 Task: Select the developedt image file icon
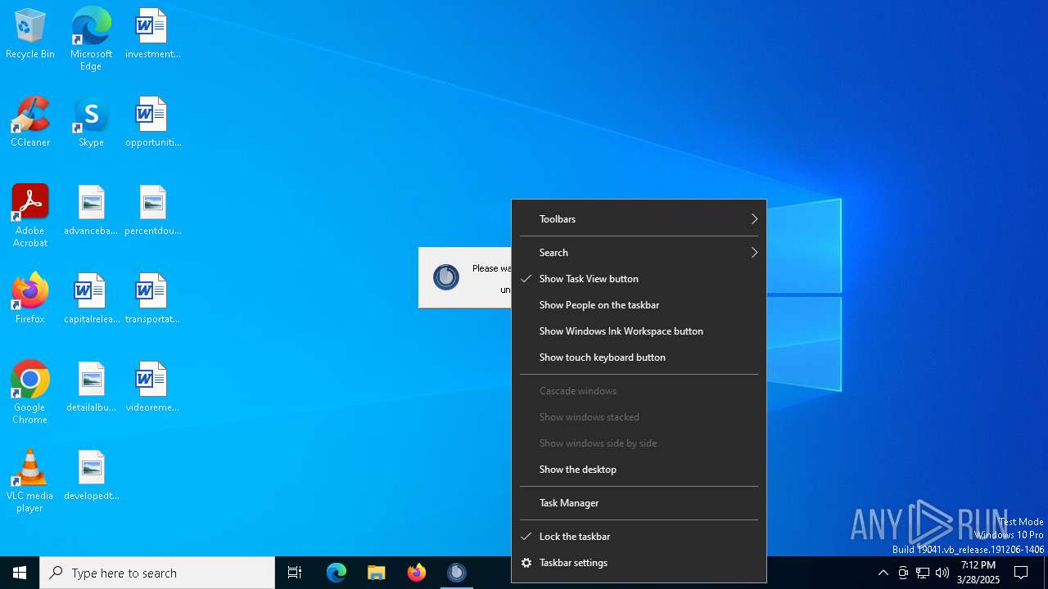click(91, 476)
